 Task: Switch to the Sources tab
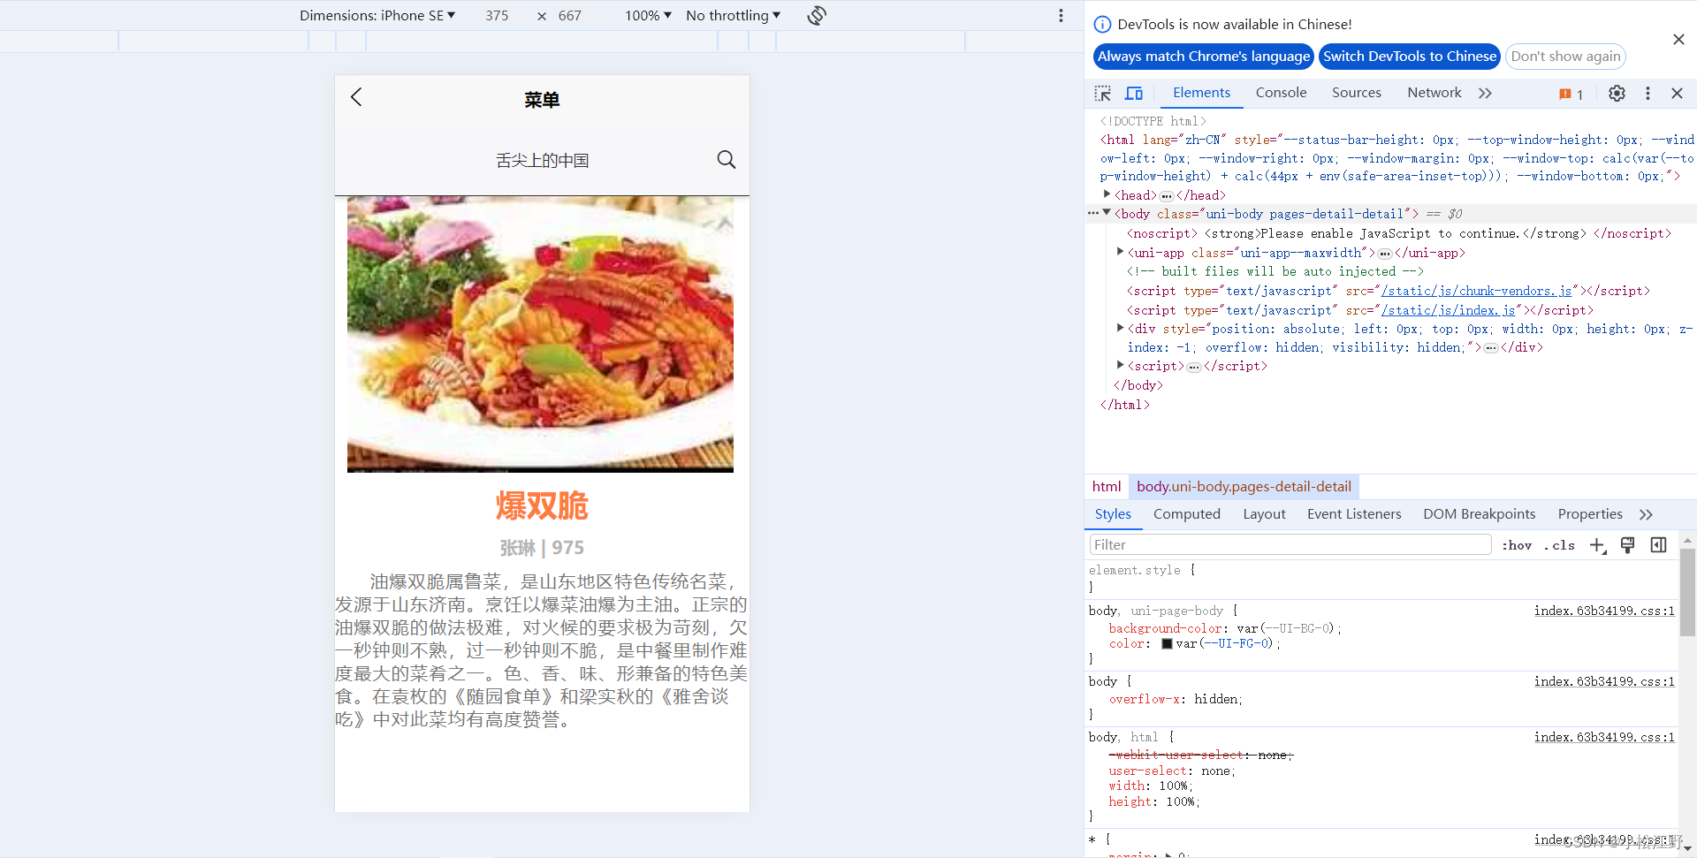pos(1356,93)
